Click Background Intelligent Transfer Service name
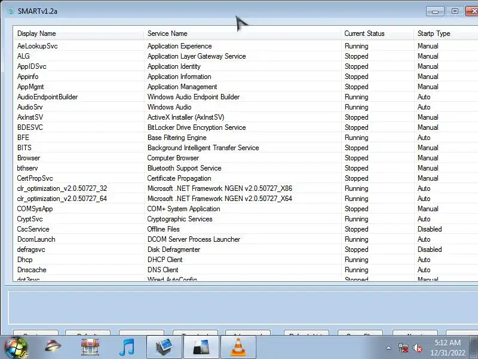478x359 pixels. pos(203,148)
